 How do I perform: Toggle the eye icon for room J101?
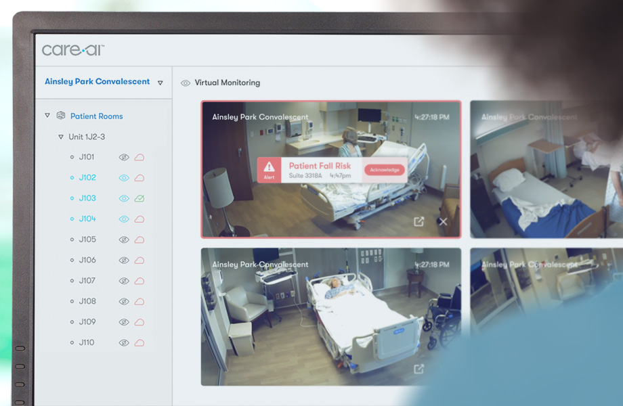point(124,157)
